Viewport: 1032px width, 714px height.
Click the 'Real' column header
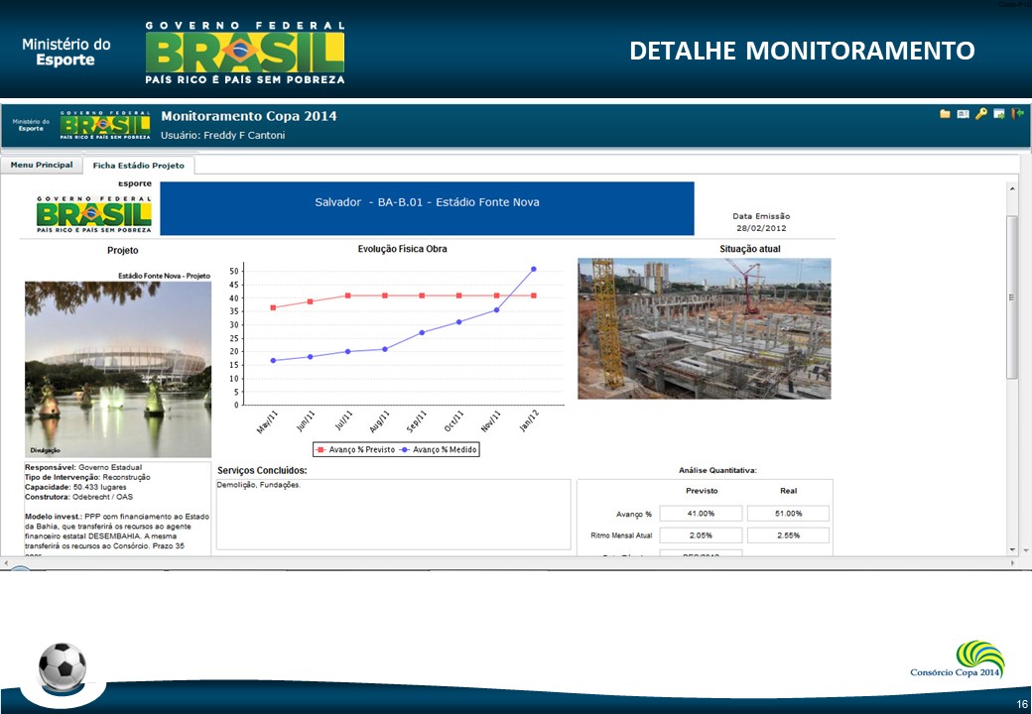click(789, 491)
